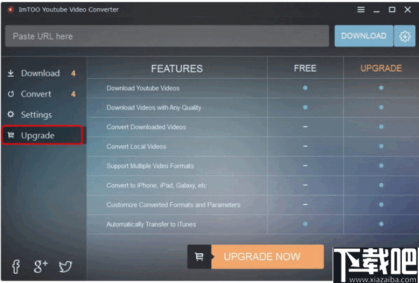Click the Download Youtube Videos row text
Viewport: 419px width, 283px height.
coord(143,88)
